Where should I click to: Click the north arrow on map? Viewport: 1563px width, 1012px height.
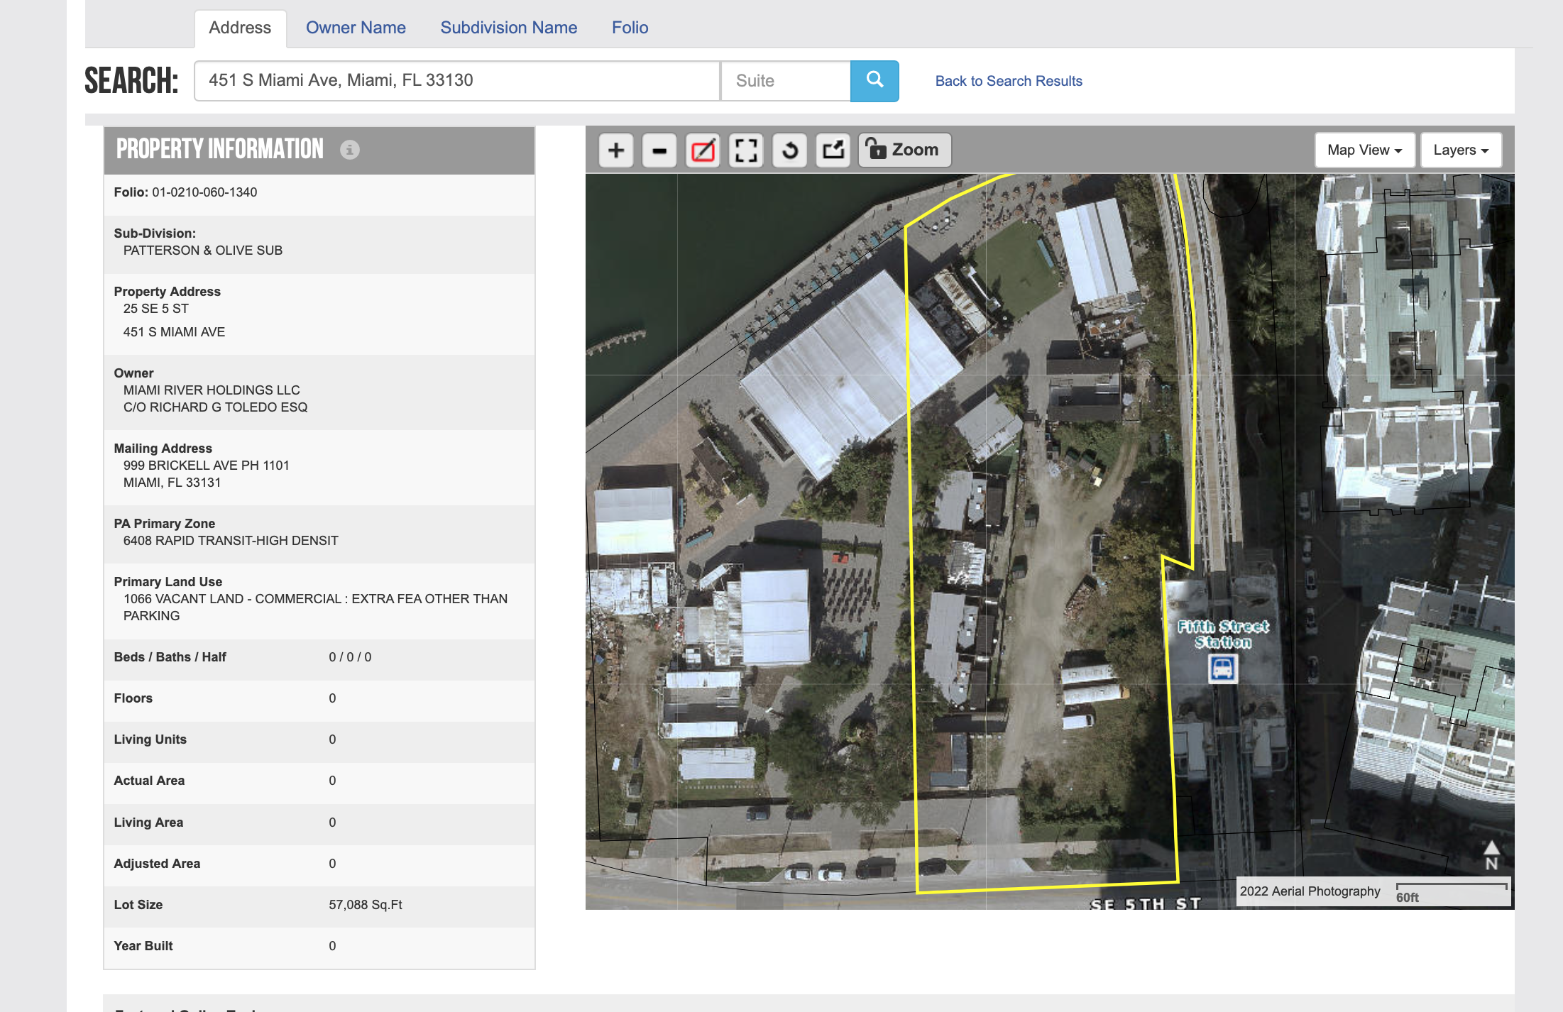[1491, 856]
